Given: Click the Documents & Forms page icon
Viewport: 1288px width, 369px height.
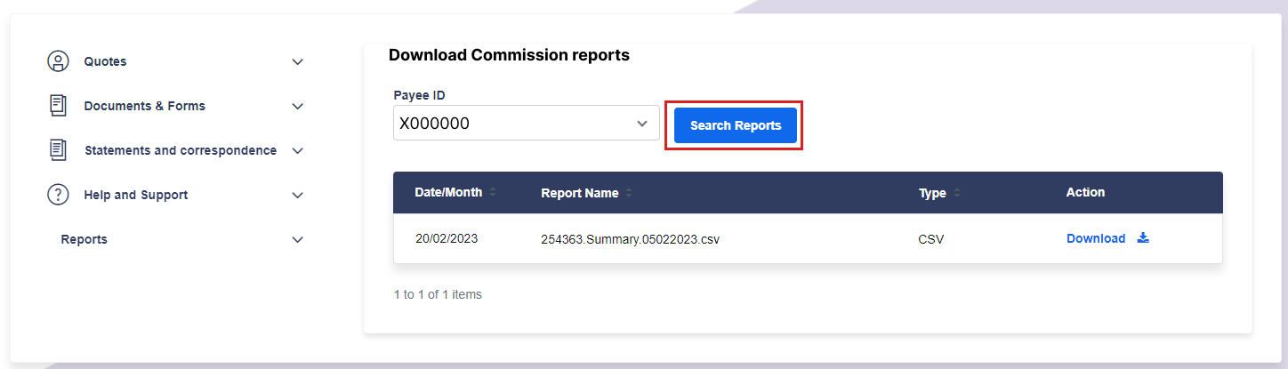Looking at the screenshot, I should [58, 106].
